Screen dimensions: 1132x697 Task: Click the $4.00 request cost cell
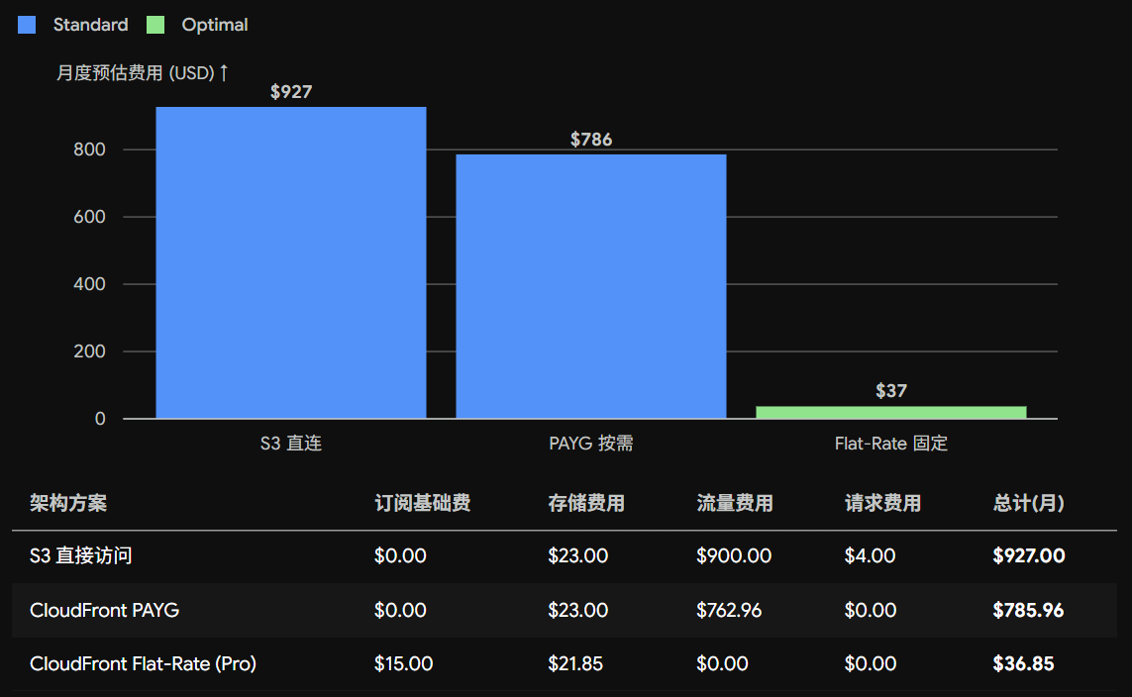(x=870, y=555)
